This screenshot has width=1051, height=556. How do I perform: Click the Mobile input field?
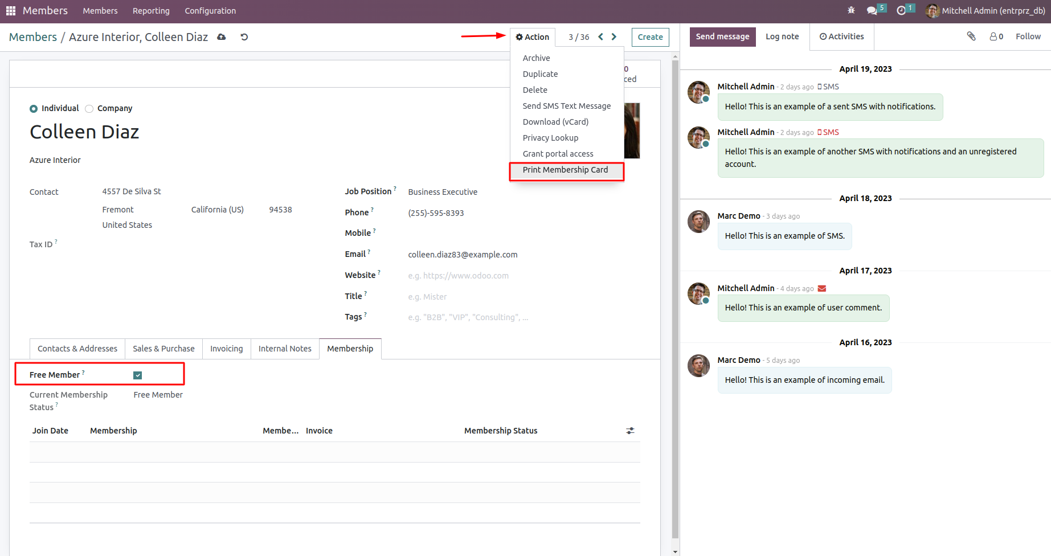(x=524, y=234)
